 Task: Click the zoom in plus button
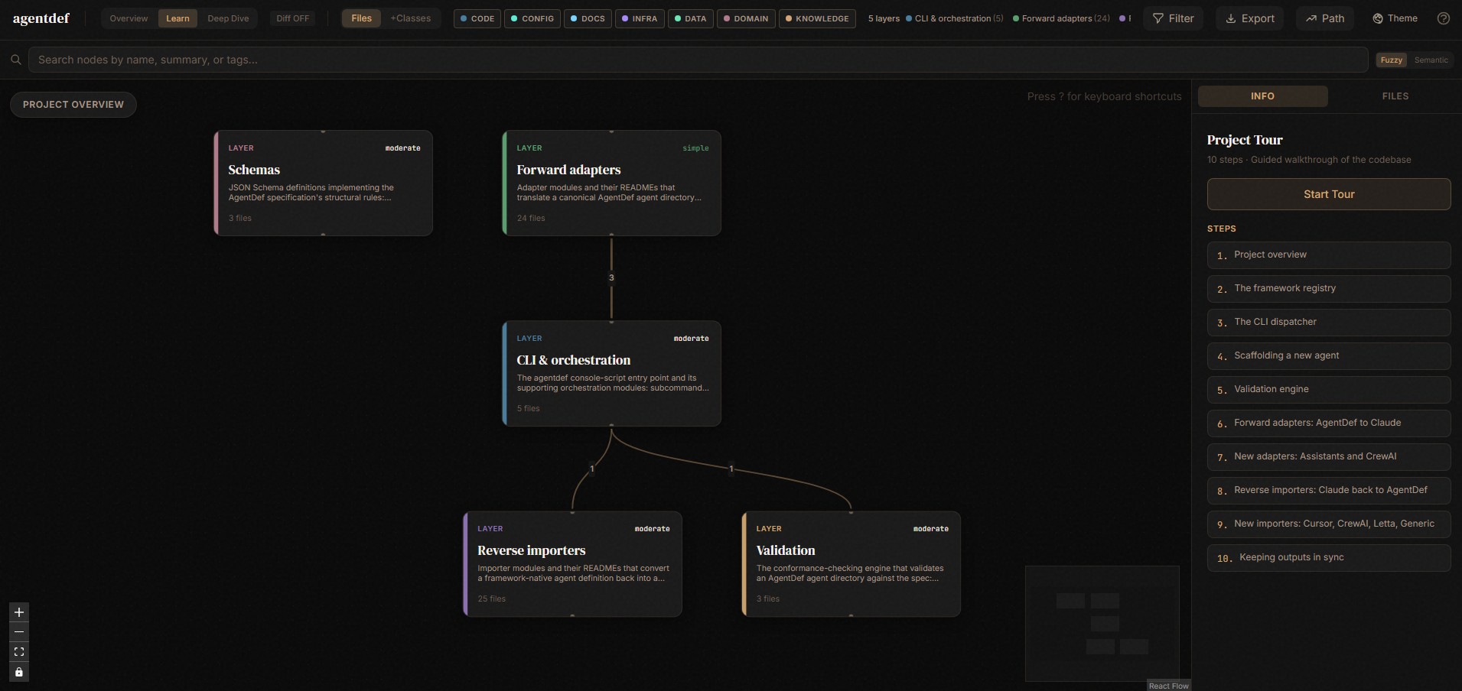[19, 612]
